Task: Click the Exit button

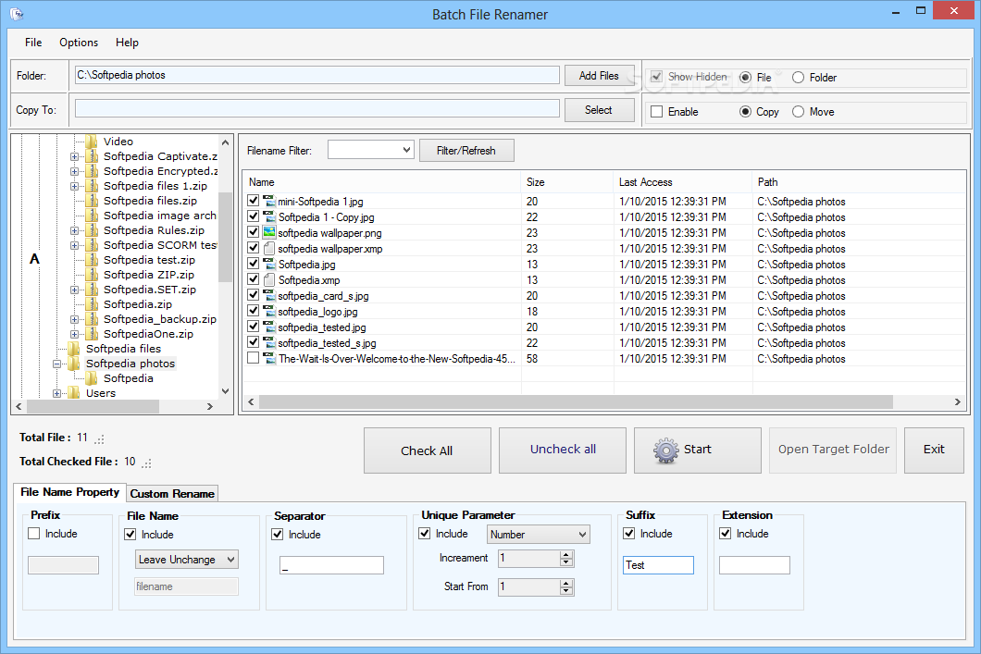Action: click(934, 450)
